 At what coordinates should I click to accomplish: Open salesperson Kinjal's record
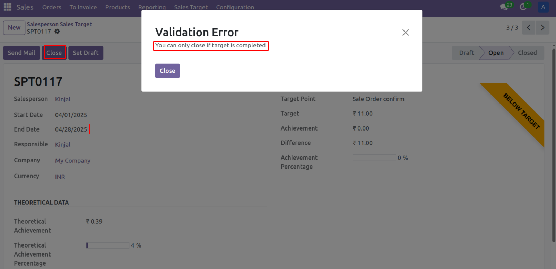[62, 99]
